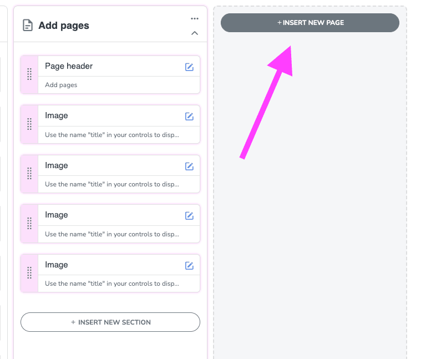The height and width of the screenshot is (359, 426).
Task: Click the description text of the fourth Image section
Action: [112, 284]
